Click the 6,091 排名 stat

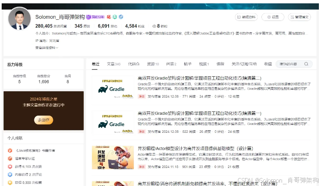pos(107,26)
